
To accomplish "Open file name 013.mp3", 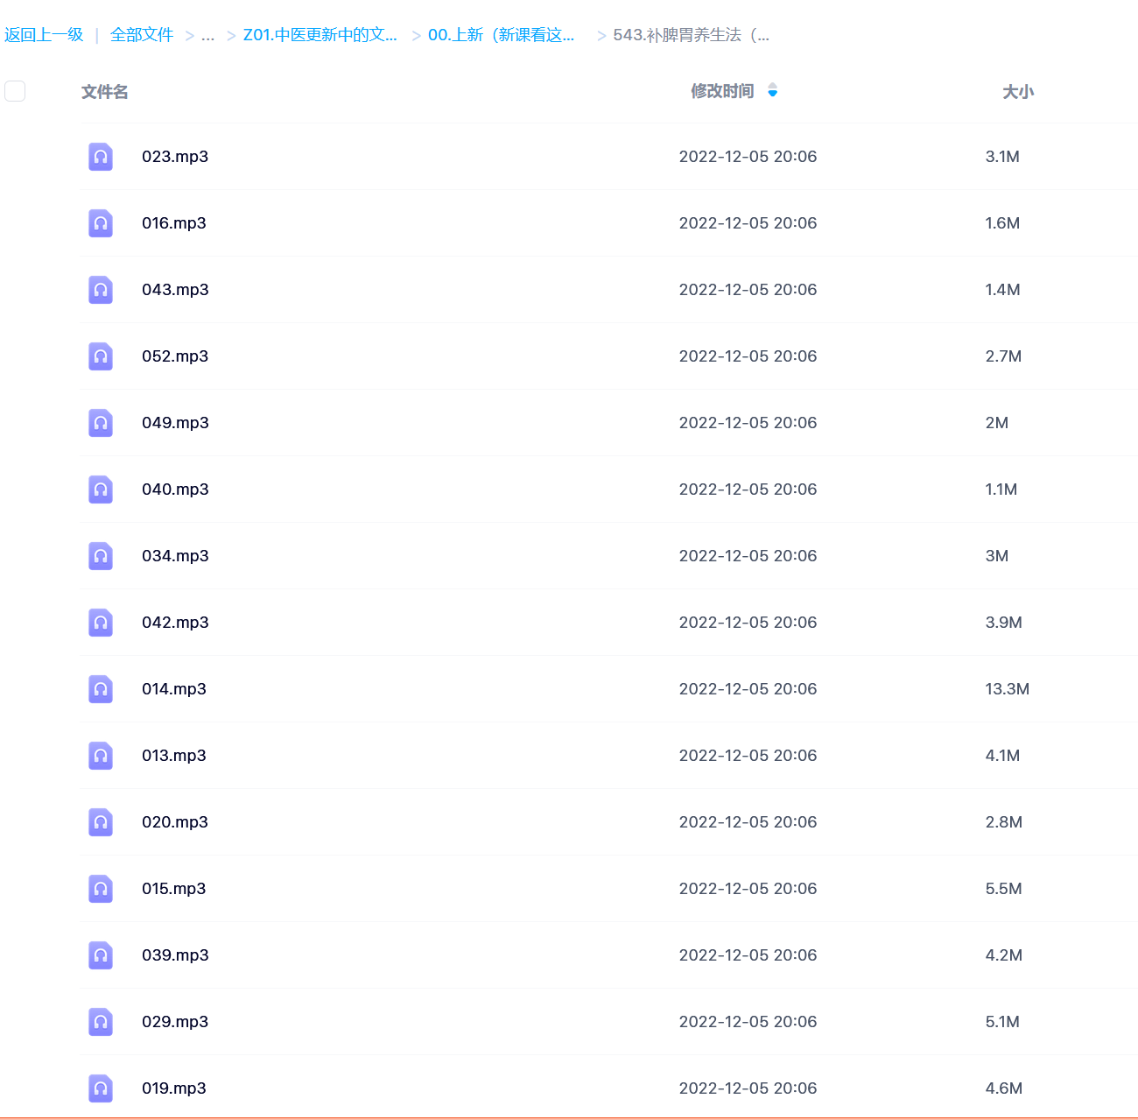I will tap(174, 756).
